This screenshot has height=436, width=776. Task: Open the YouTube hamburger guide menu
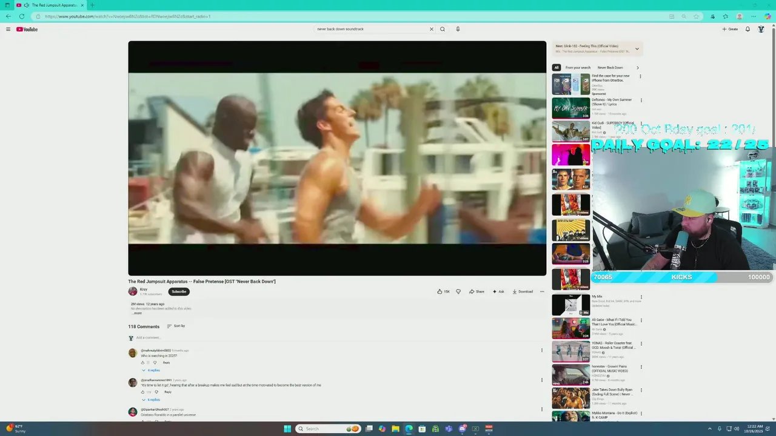pyautogui.click(x=8, y=29)
